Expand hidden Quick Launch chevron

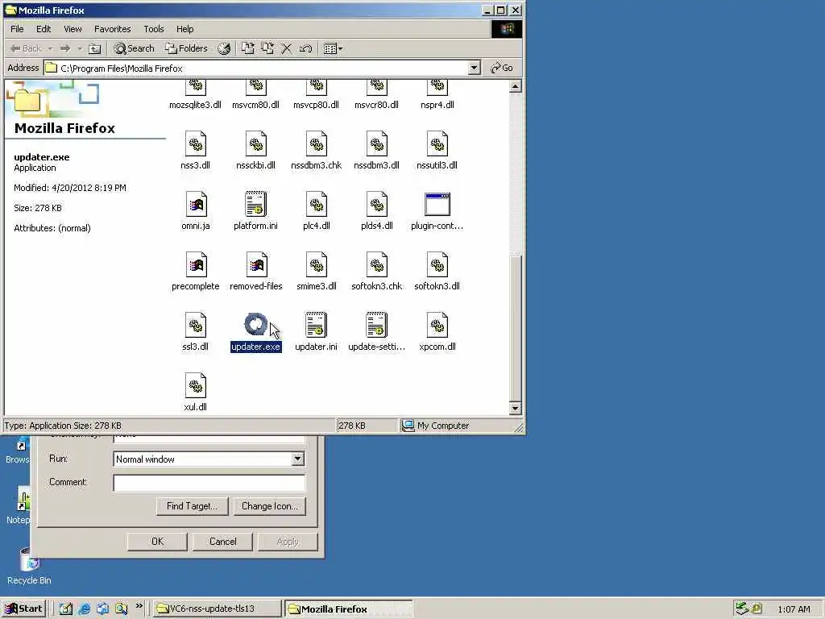click(139, 606)
